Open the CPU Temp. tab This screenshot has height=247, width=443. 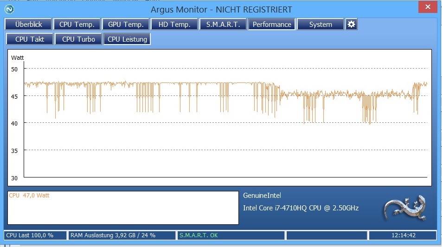click(x=77, y=24)
